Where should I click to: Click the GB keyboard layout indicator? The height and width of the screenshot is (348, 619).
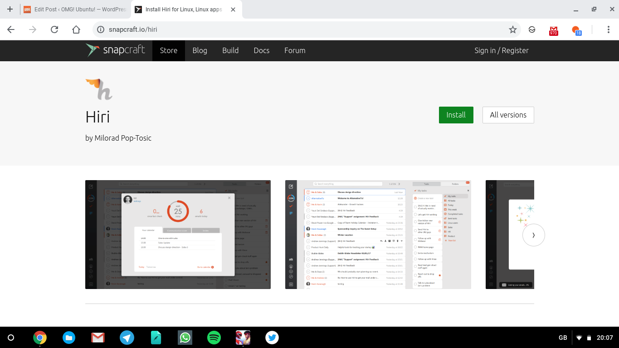563,338
